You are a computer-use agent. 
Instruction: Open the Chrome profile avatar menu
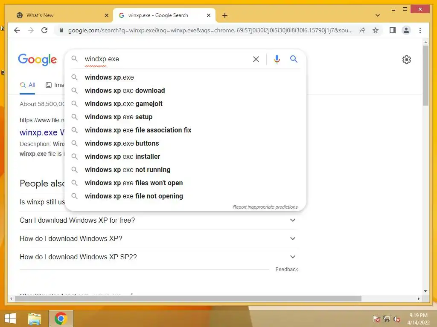tap(406, 30)
